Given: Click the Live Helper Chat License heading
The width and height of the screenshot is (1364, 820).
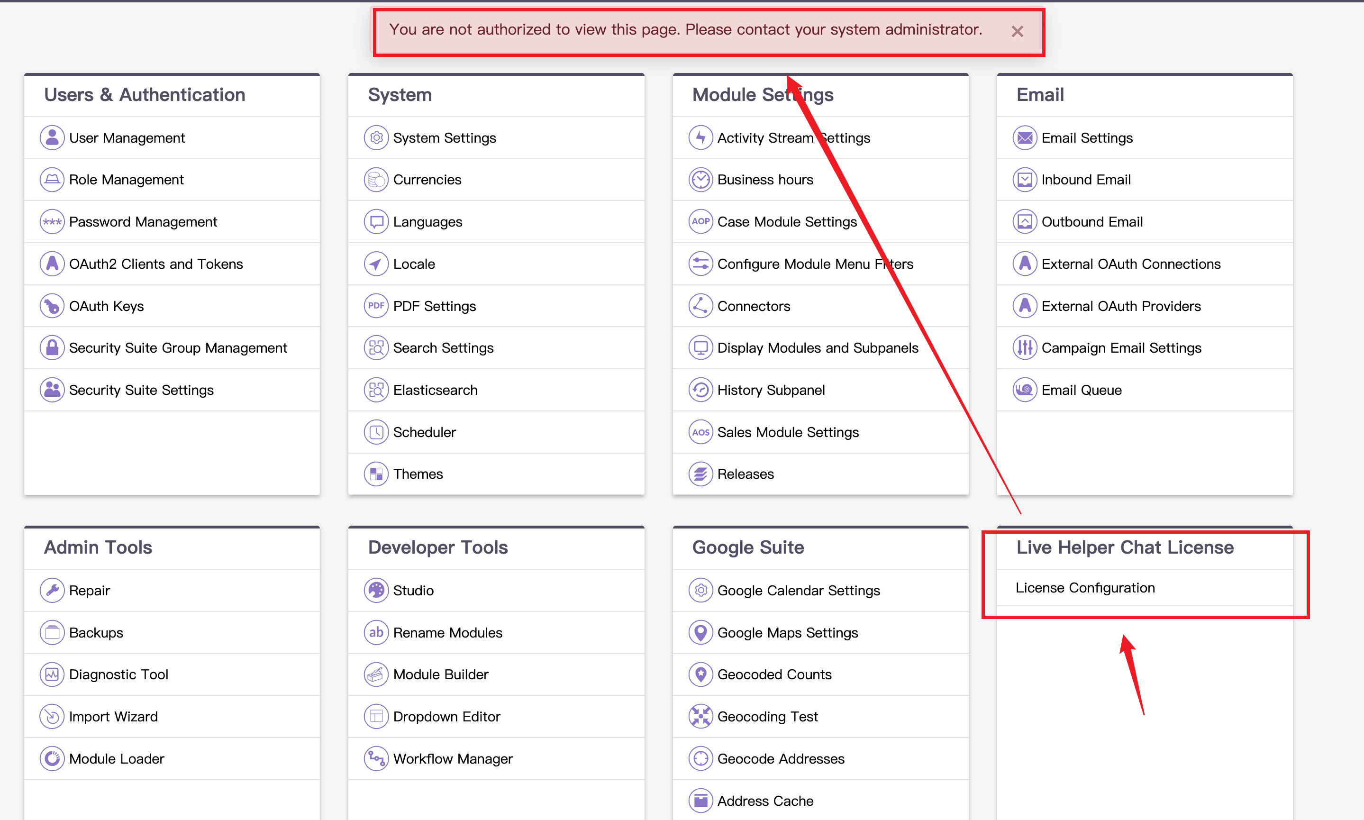Looking at the screenshot, I should (x=1125, y=547).
